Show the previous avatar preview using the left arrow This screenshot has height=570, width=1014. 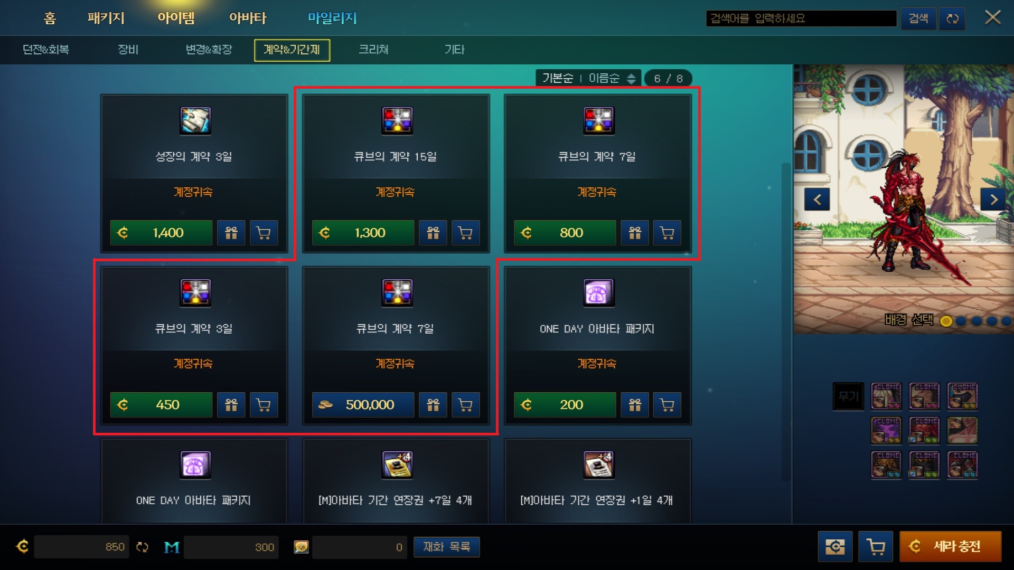pyautogui.click(x=817, y=199)
